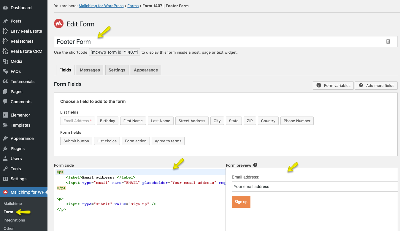
Task: Add the Street Address field
Action: coord(192,121)
